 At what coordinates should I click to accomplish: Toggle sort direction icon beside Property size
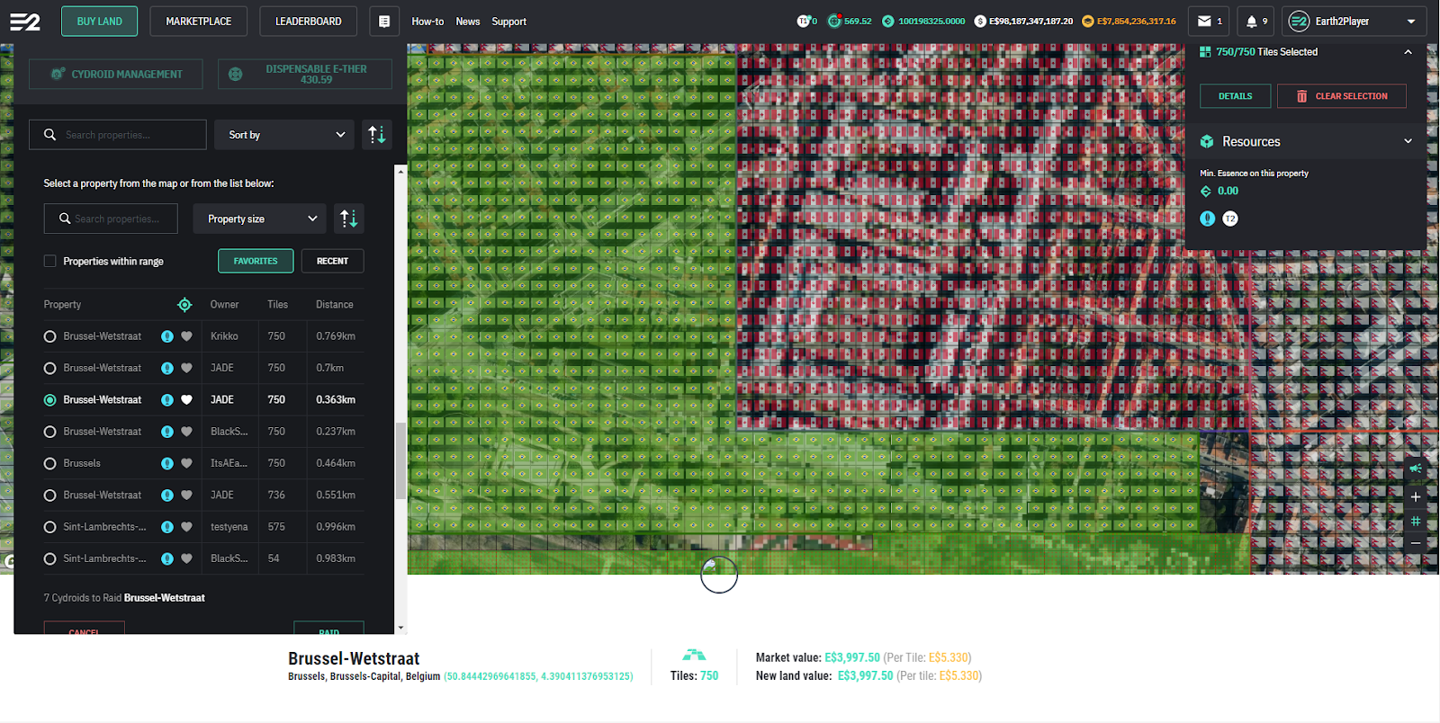[x=349, y=219]
